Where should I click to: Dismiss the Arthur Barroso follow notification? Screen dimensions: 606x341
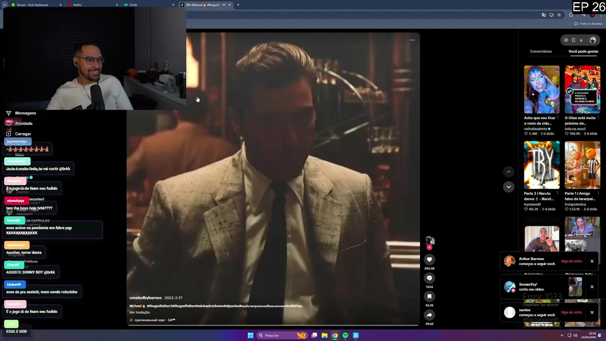[592, 261]
